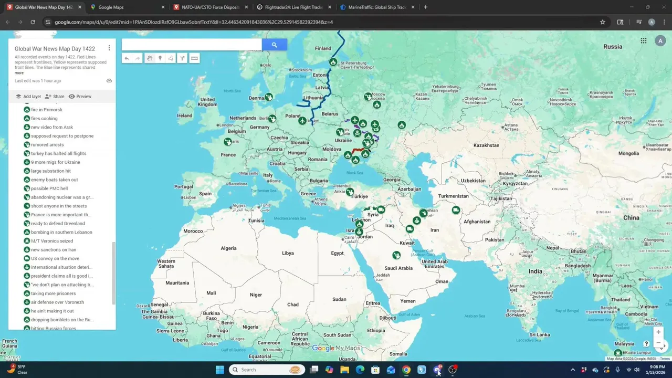Click map marker near St Petersburg
The height and width of the screenshot is (378, 672).
(333, 62)
